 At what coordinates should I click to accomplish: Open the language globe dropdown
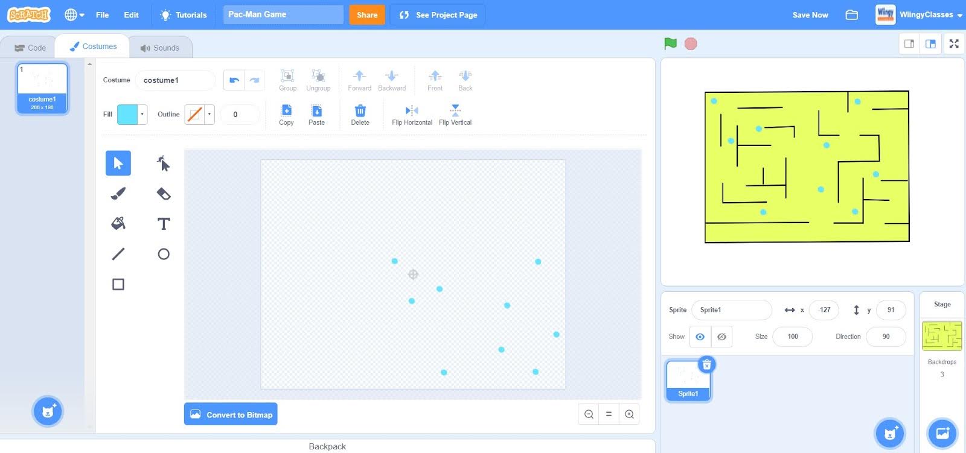(74, 14)
